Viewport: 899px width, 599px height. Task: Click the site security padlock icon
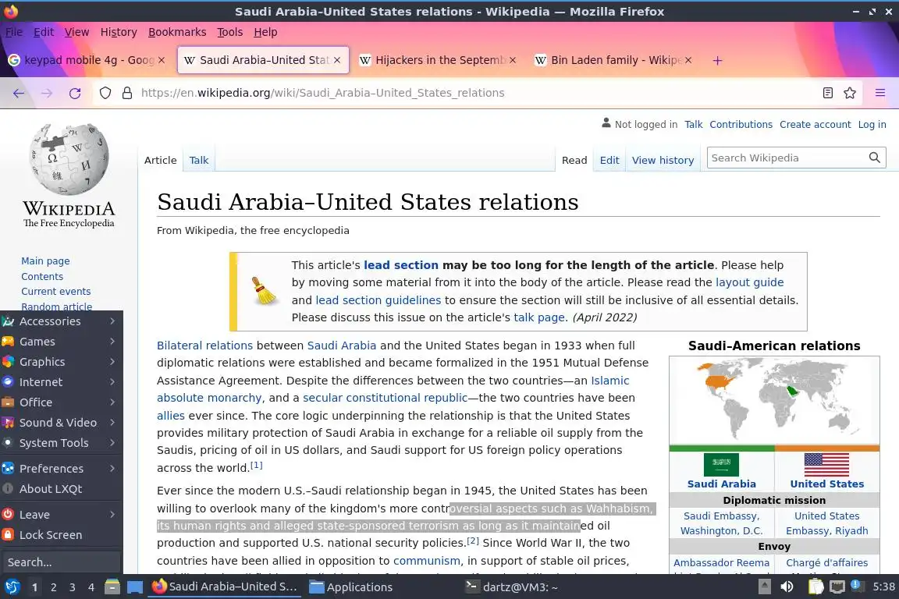(127, 93)
